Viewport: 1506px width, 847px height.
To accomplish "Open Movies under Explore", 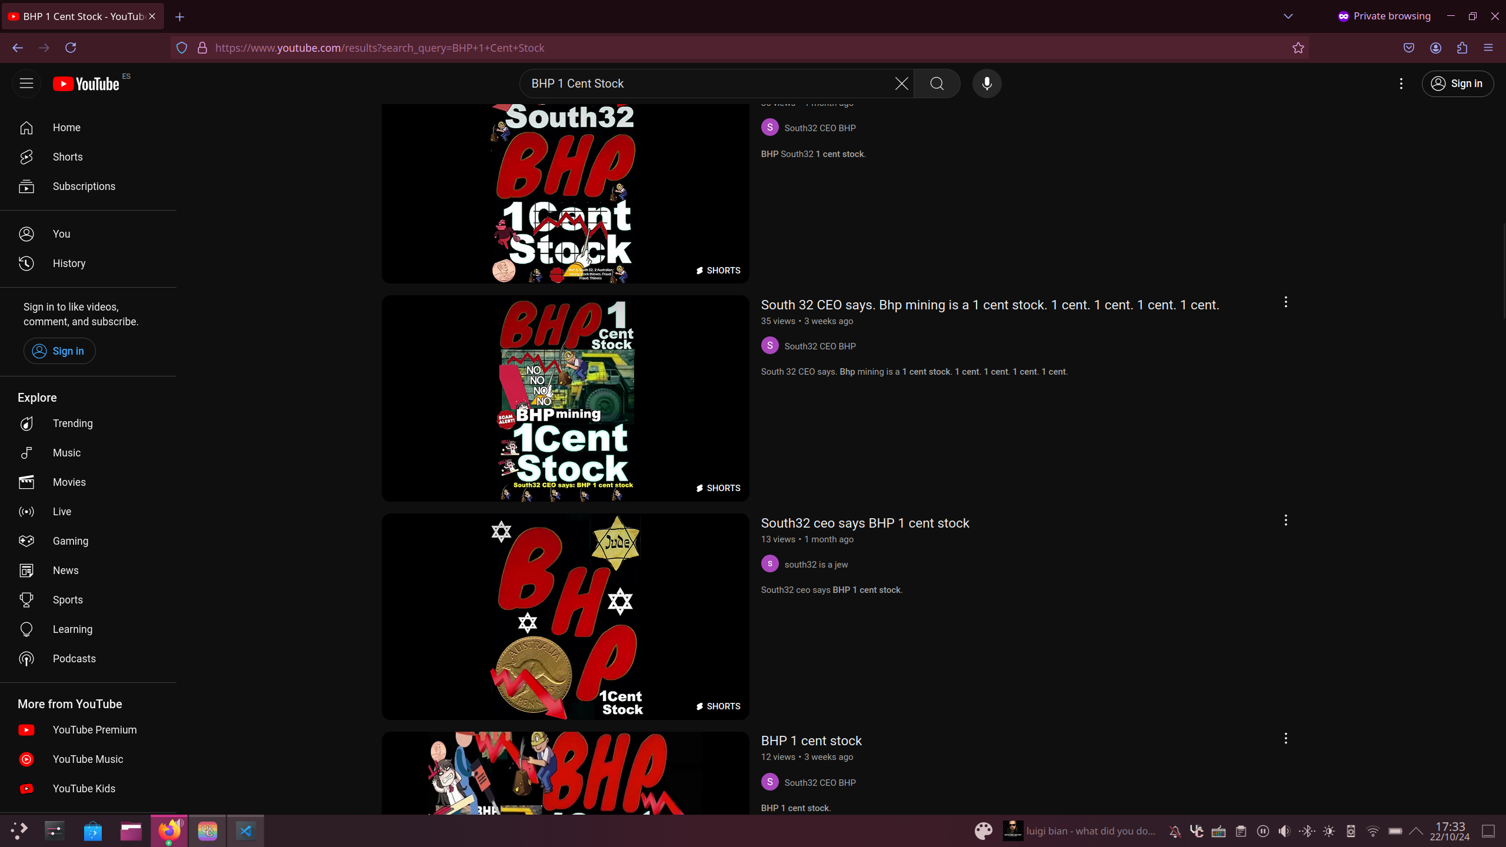I will (88, 482).
